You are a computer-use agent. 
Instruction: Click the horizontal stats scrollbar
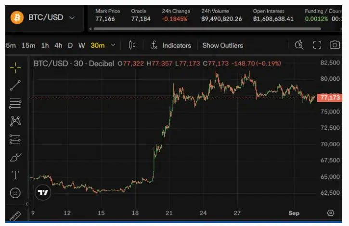click(x=207, y=29)
